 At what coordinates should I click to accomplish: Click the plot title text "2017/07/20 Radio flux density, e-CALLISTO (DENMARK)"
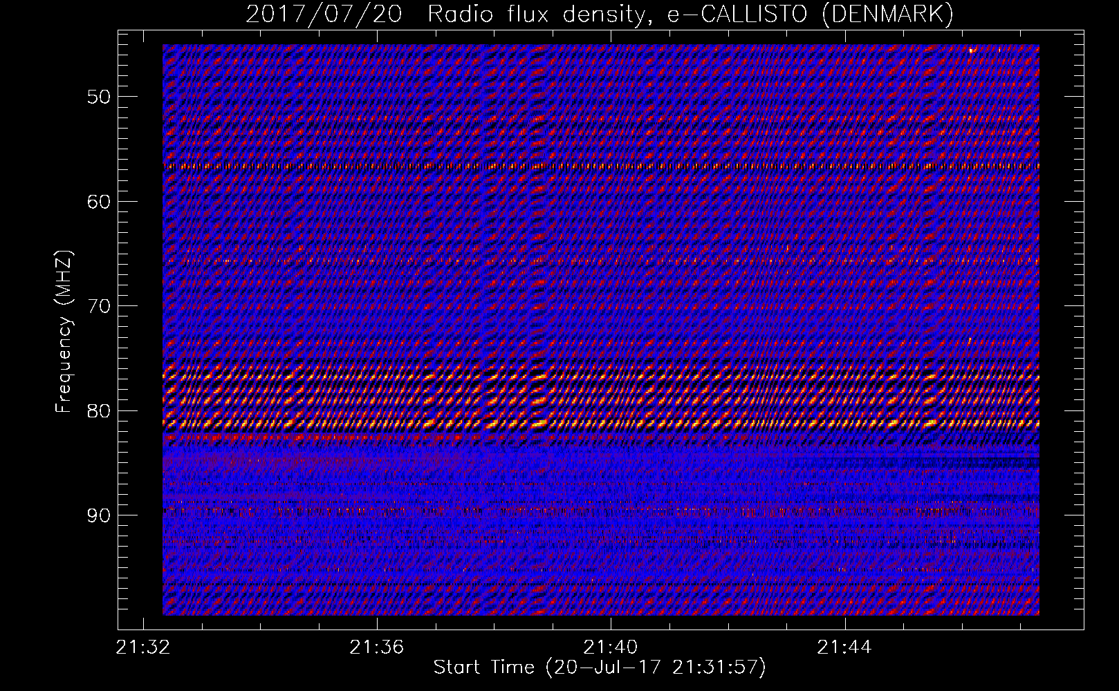600,14
